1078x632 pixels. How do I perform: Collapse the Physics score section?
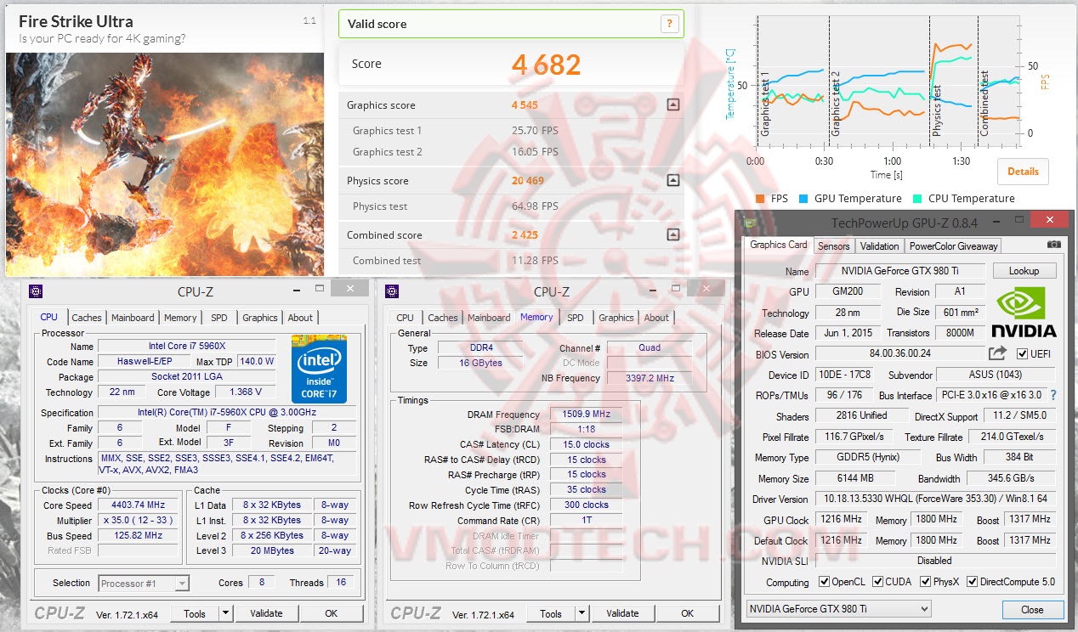pyautogui.click(x=673, y=180)
